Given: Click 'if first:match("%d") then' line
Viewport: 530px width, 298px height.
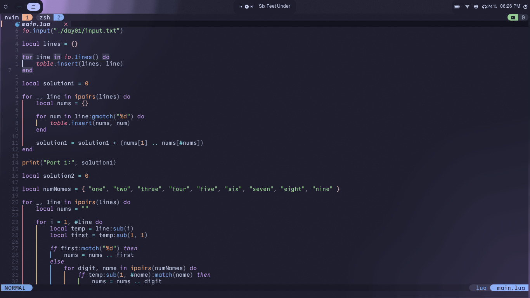Looking at the screenshot, I should (94, 248).
